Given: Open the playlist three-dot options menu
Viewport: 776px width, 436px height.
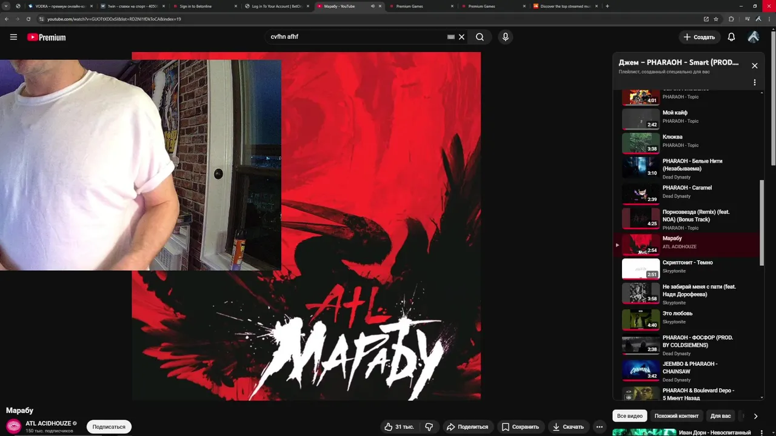Looking at the screenshot, I should [755, 82].
